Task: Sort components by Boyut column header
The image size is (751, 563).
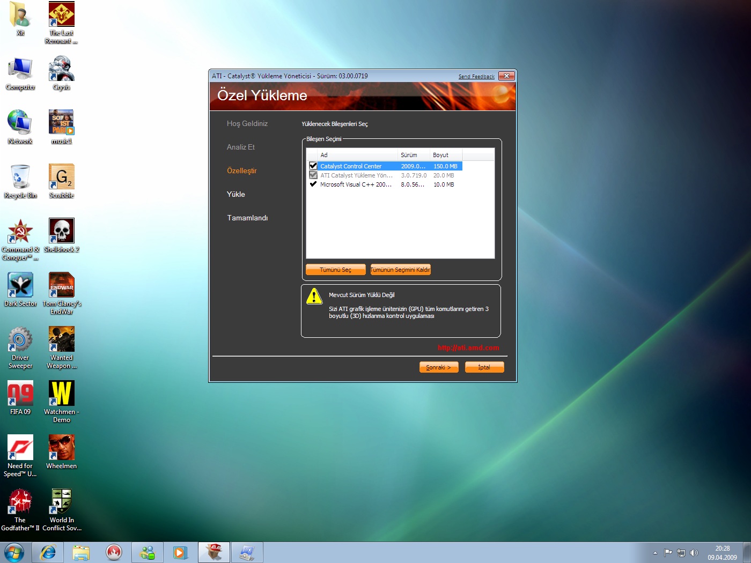Action: pos(446,155)
